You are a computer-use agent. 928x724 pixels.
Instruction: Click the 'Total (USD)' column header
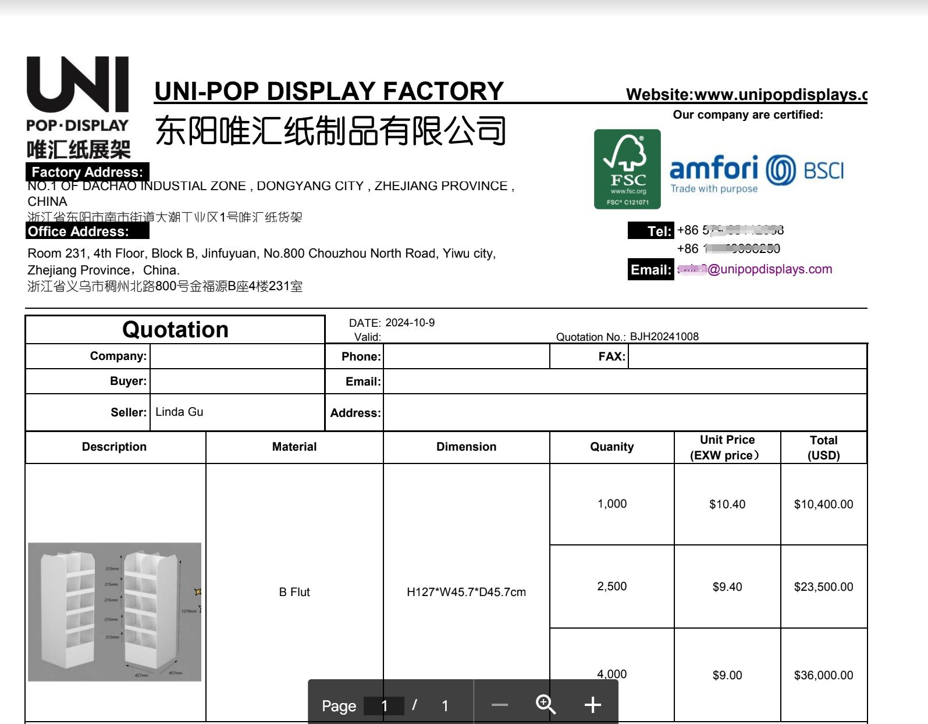pos(823,447)
